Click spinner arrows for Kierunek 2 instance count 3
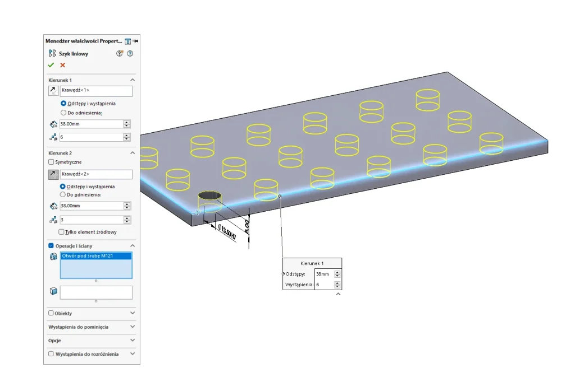Viewport: 575px width, 377px height. [x=127, y=220]
